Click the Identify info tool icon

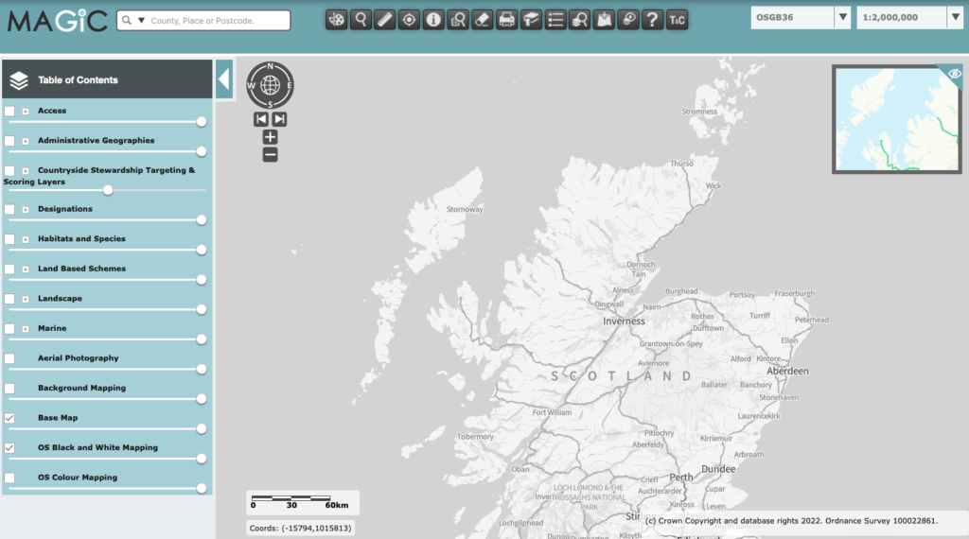click(433, 20)
